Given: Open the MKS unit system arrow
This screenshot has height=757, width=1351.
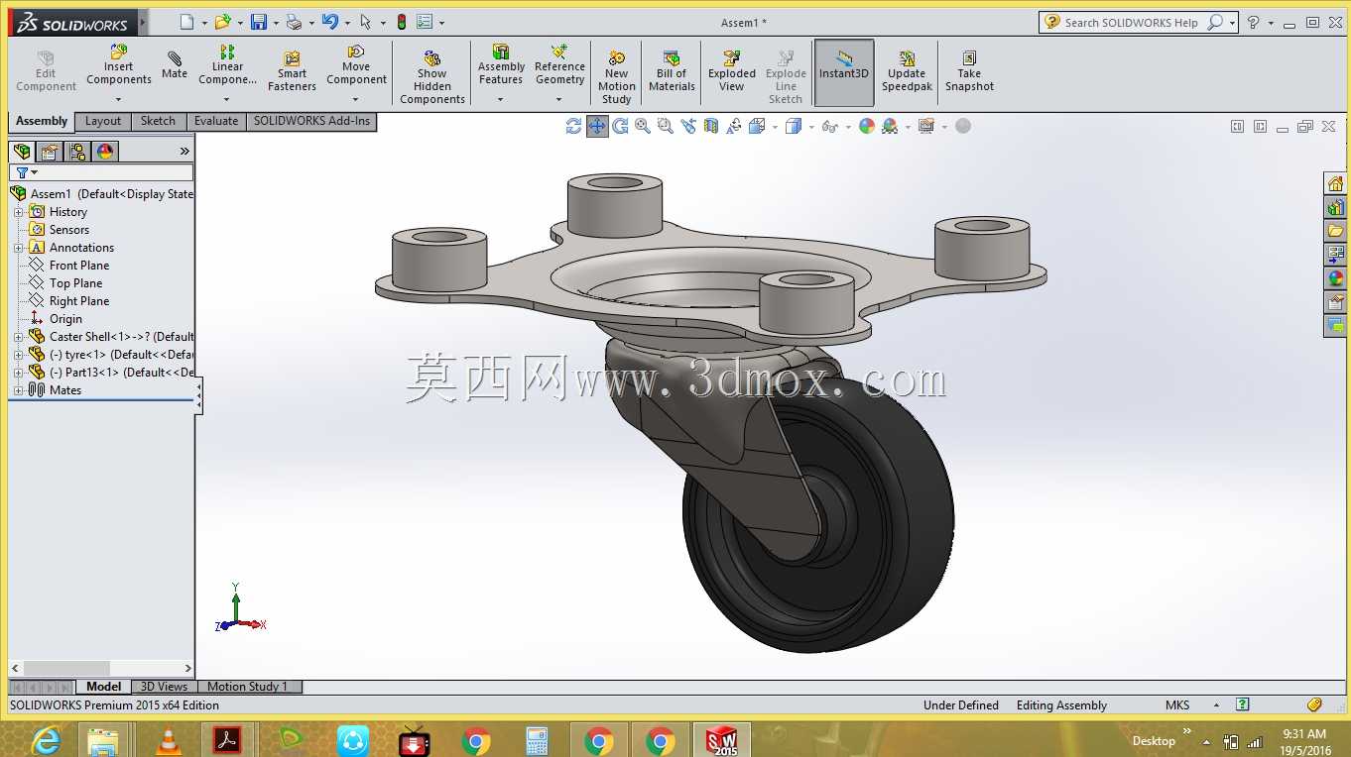Looking at the screenshot, I should [1216, 705].
